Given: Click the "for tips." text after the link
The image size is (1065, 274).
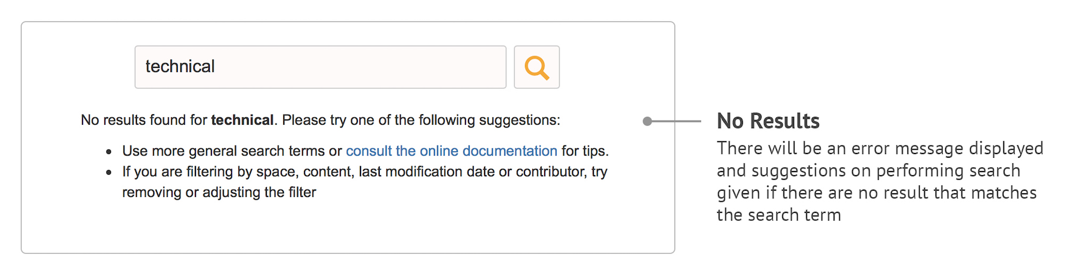Looking at the screenshot, I should coord(585,151).
